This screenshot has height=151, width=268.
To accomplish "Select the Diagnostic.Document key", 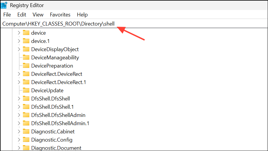I will tap(56, 148).
